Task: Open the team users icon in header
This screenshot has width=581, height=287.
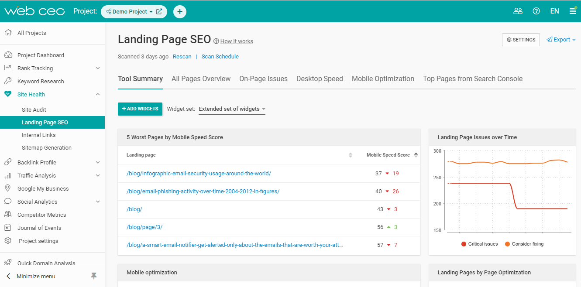Action: (x=518, y=11)
